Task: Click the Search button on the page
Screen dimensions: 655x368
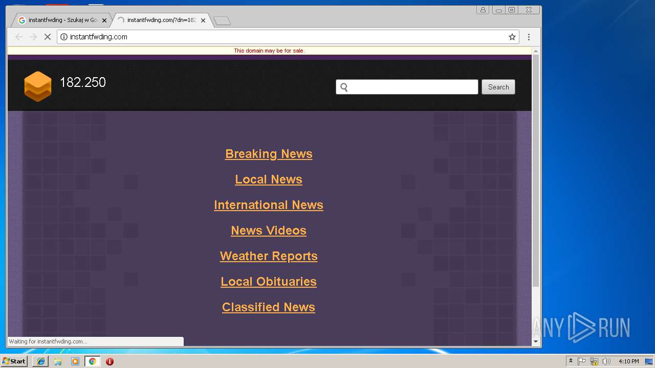Action: click(x=498, y=87)
